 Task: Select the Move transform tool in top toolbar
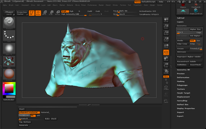click(44, 13)
